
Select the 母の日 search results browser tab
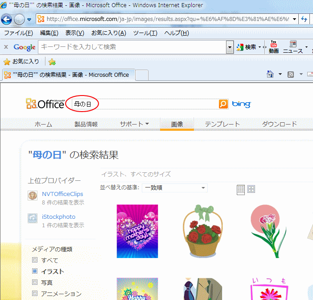[x=69, y=75]
